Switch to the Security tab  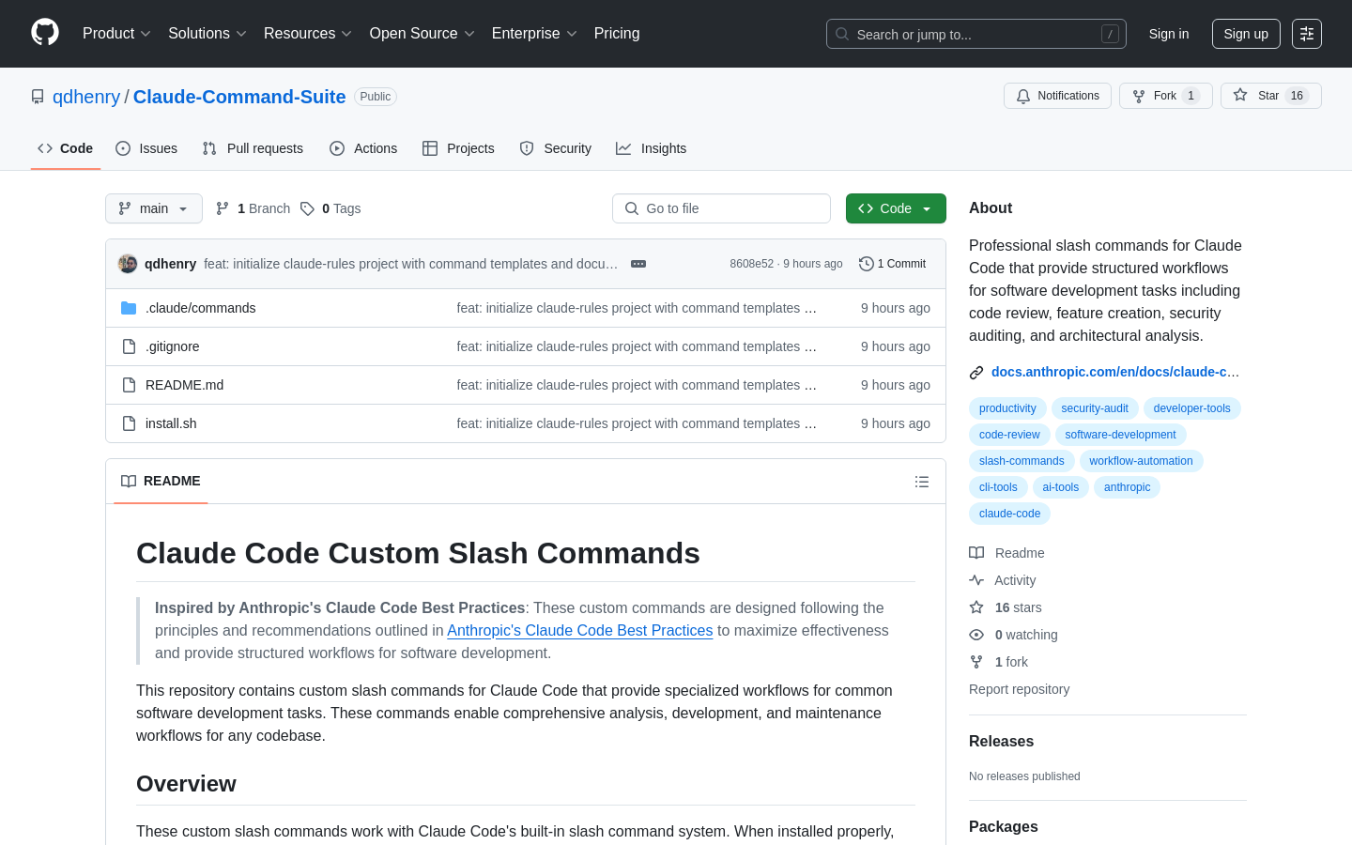(x=555, y=148)
